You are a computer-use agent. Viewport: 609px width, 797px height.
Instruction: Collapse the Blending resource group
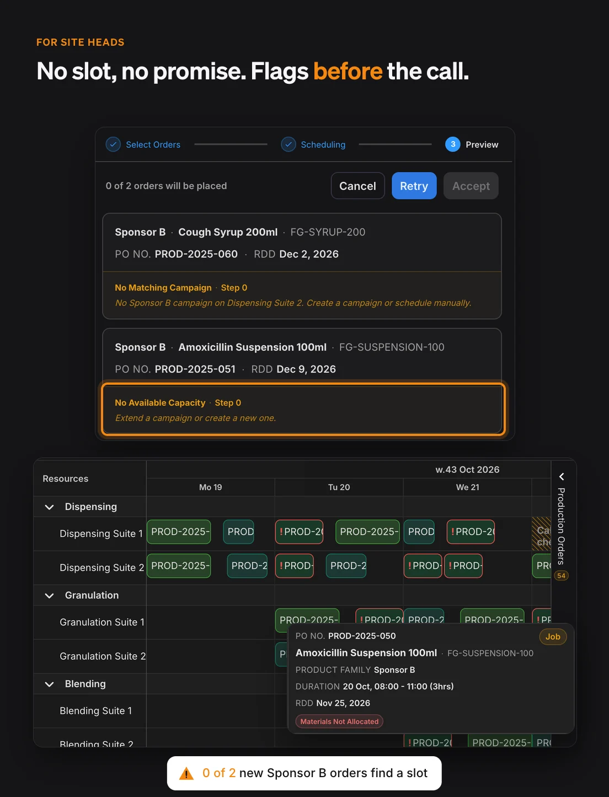pyautogui.click(x=49, y=684)
